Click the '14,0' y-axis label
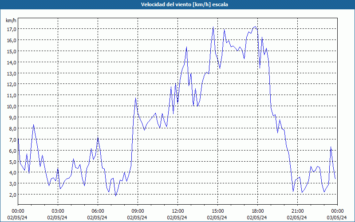Viewport: 355px width, 222px height. click(x=11, y=62)
